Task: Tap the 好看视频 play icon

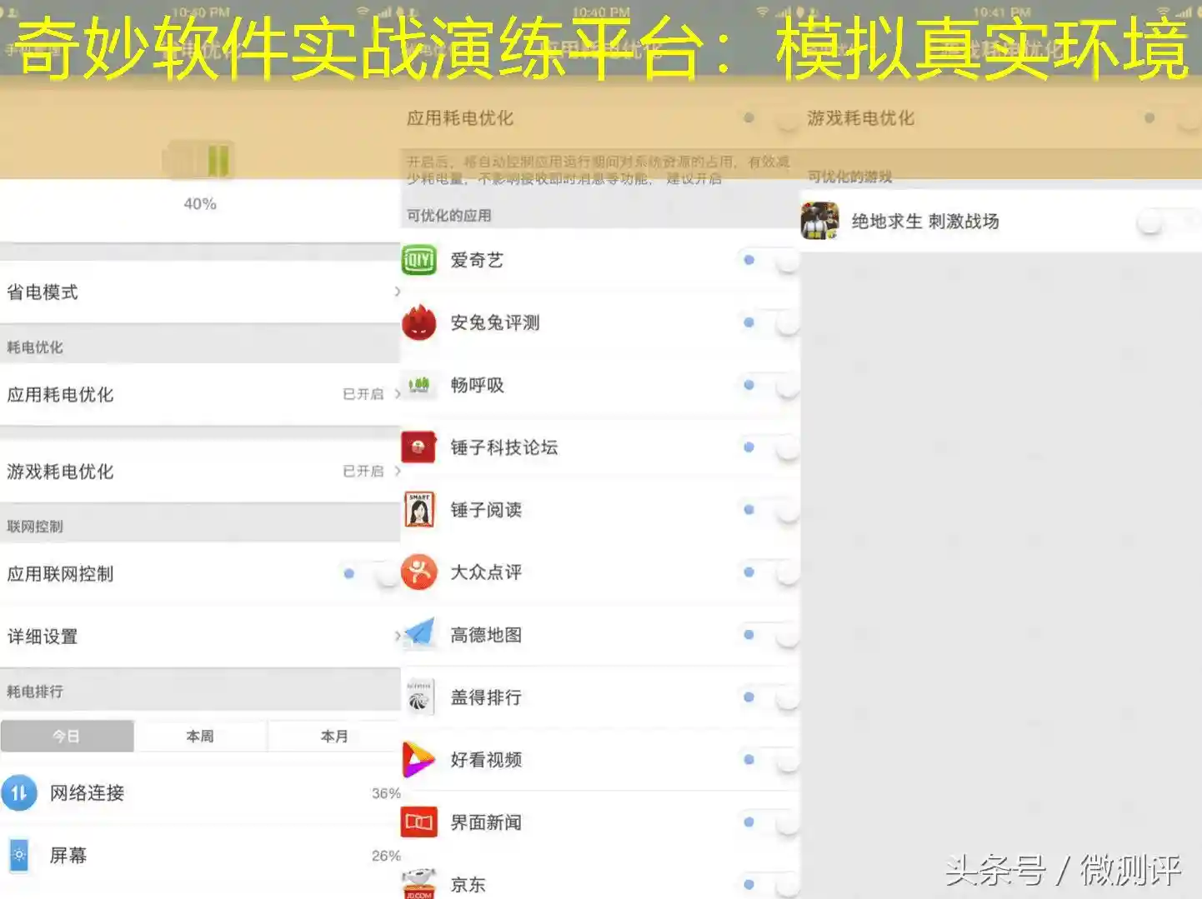Action: click(418, 759)
